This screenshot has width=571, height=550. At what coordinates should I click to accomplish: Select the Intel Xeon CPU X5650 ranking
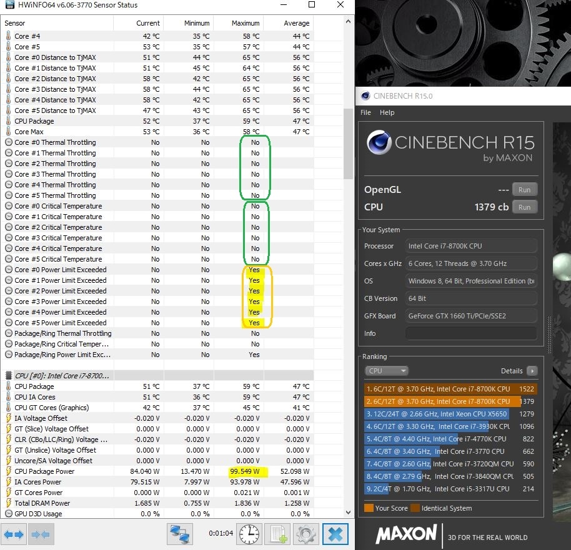click(450, 414)
